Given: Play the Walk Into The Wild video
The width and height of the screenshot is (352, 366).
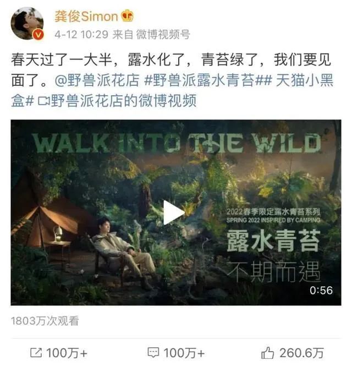Looking at the screenshot, I should 174,212.
